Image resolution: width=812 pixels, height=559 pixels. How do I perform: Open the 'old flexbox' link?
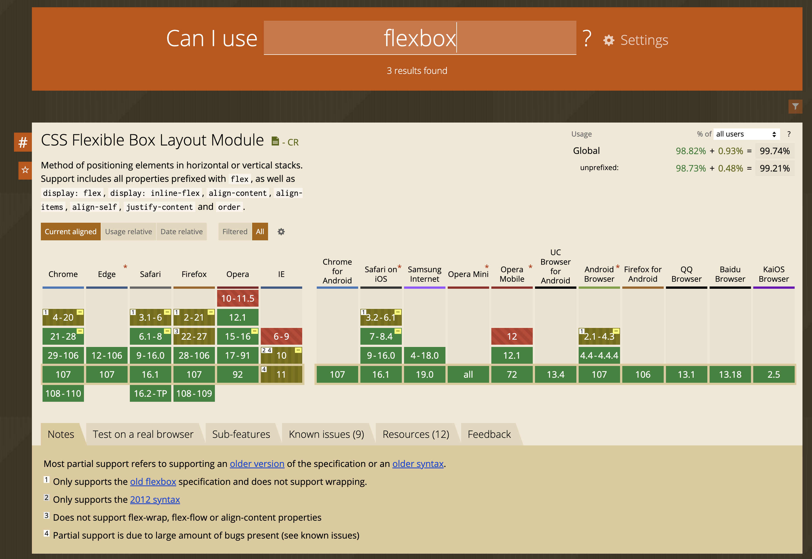point(153,482)
